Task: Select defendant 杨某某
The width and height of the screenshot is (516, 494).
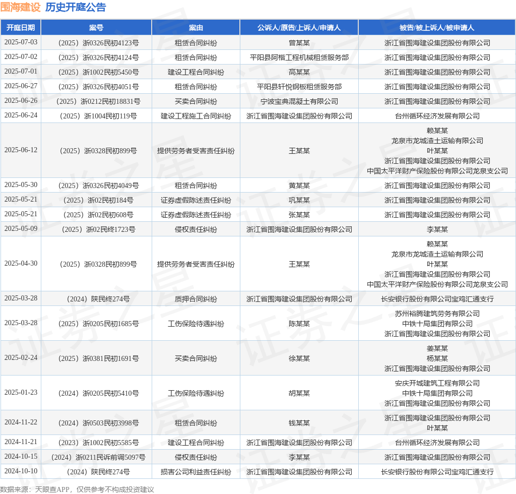Action: (437, 358)
